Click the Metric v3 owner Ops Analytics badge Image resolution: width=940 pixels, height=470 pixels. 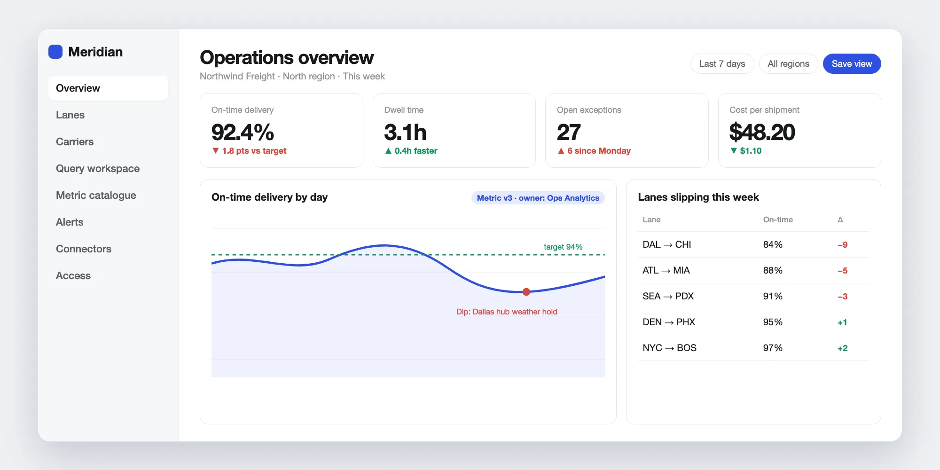(x=538, y=198)
